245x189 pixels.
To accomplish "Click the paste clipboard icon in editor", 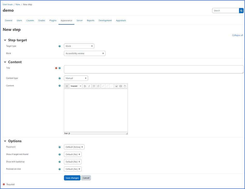I will [125, 86].
